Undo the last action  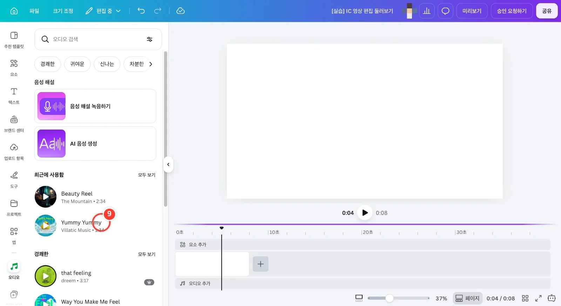click(141, 11)
